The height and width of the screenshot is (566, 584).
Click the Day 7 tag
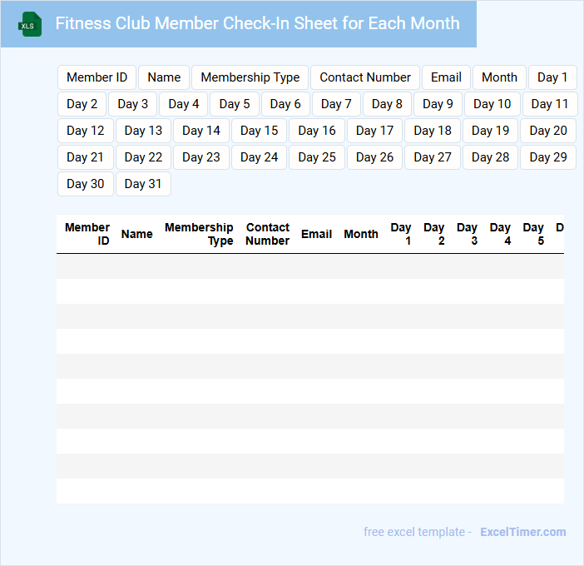pyautogui.click(x=336, y=104)
